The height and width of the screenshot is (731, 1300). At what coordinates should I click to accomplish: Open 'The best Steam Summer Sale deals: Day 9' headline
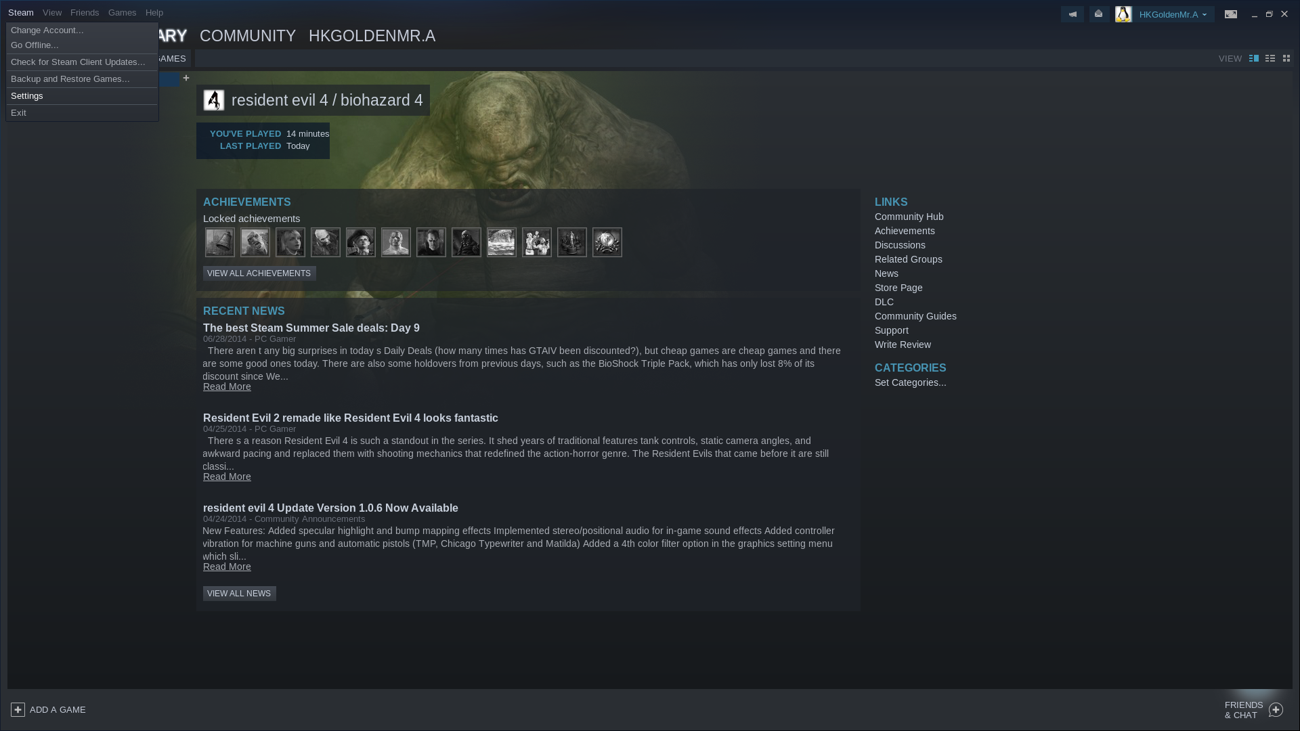coord(311,328)
